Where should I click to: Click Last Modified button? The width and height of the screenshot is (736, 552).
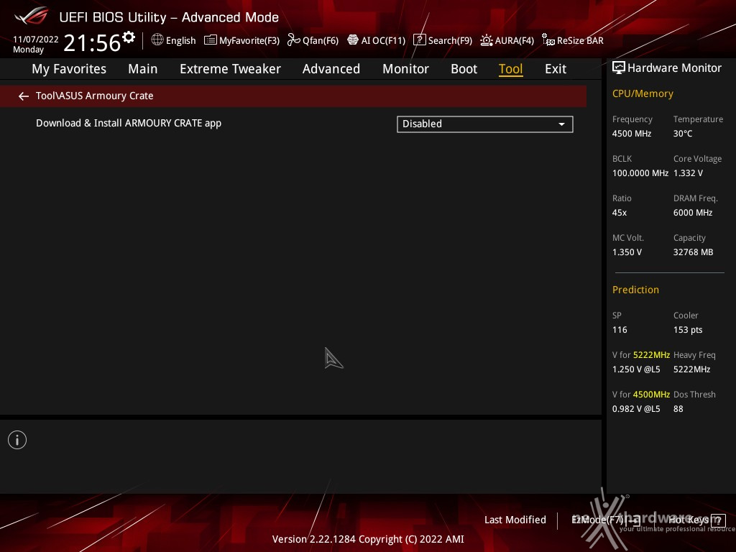point(515,520)
